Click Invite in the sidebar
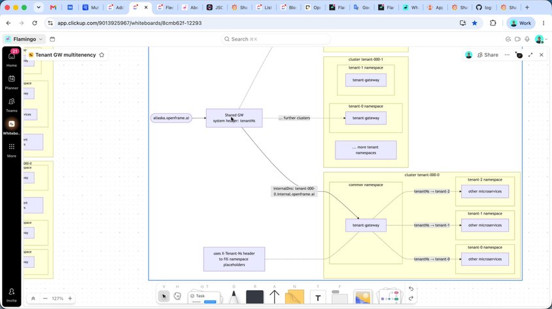 click(x=12, y=295)
